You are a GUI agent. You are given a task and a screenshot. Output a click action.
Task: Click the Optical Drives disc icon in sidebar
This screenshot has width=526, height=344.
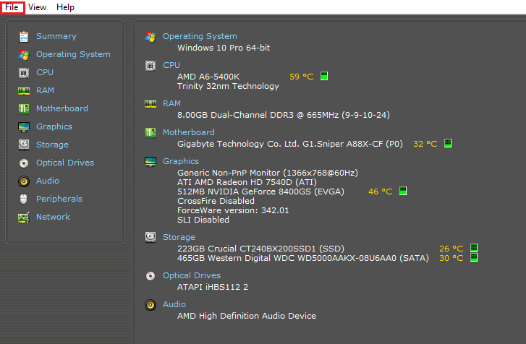click(24, 163)
